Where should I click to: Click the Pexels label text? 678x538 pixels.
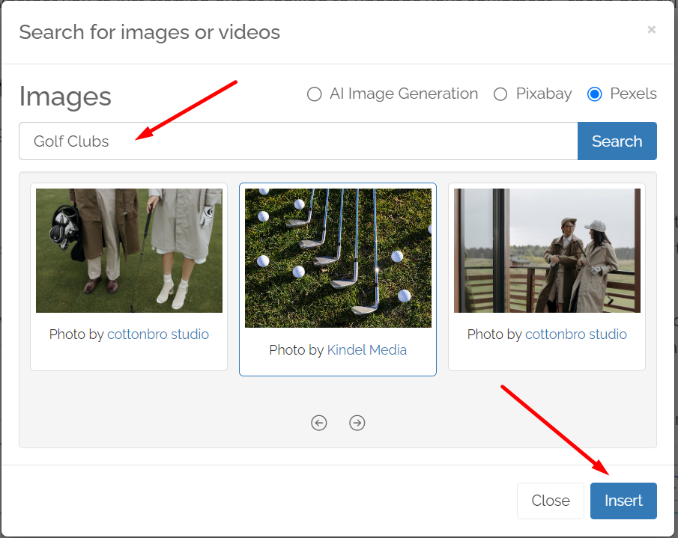point(634,94)
